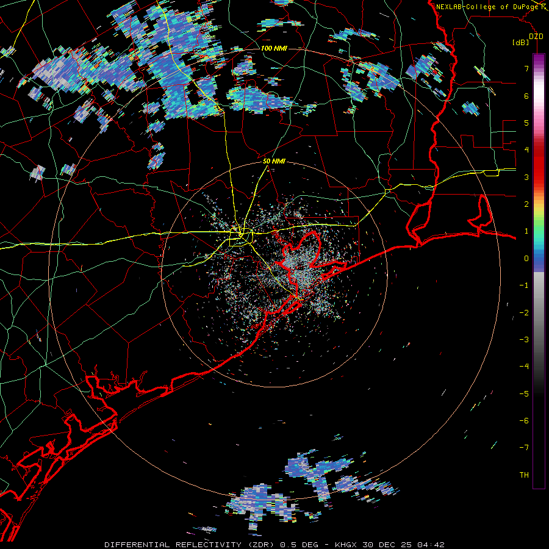This screenshot has width=549, height=549.
Task: Click the "-5" value on the color scale
Action: click(524, 393)
